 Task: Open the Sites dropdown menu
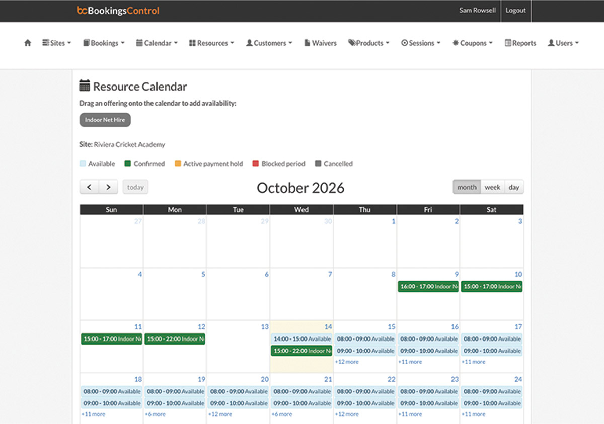click(56, 43)
